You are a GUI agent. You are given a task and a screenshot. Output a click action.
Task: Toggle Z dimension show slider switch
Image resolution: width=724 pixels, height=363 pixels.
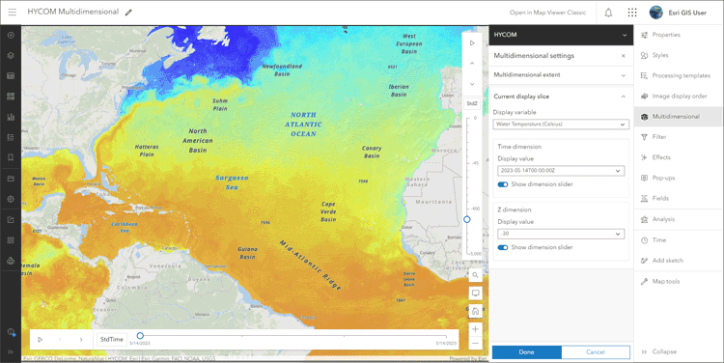coord(503,247)
